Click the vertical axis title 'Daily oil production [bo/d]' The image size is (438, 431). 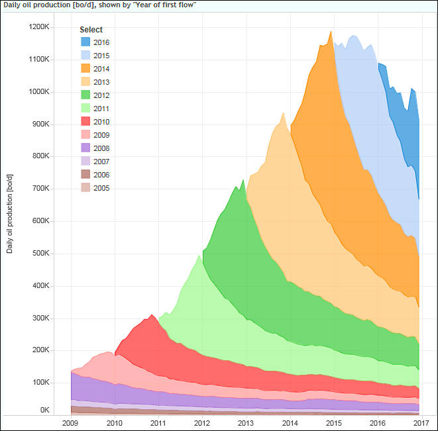(9, 214)
